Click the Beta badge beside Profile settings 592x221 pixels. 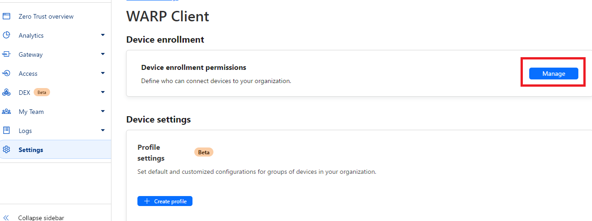(x=204, y=152)
